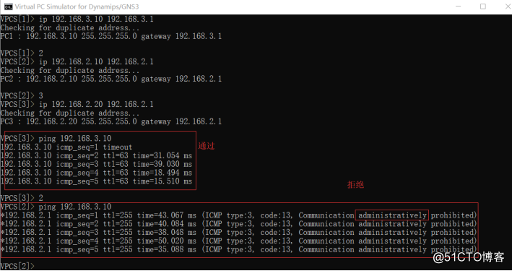Click the VPCS[3] ping 192.168.3.10 command
Viewport: 512px width, 271px height.
56,138
